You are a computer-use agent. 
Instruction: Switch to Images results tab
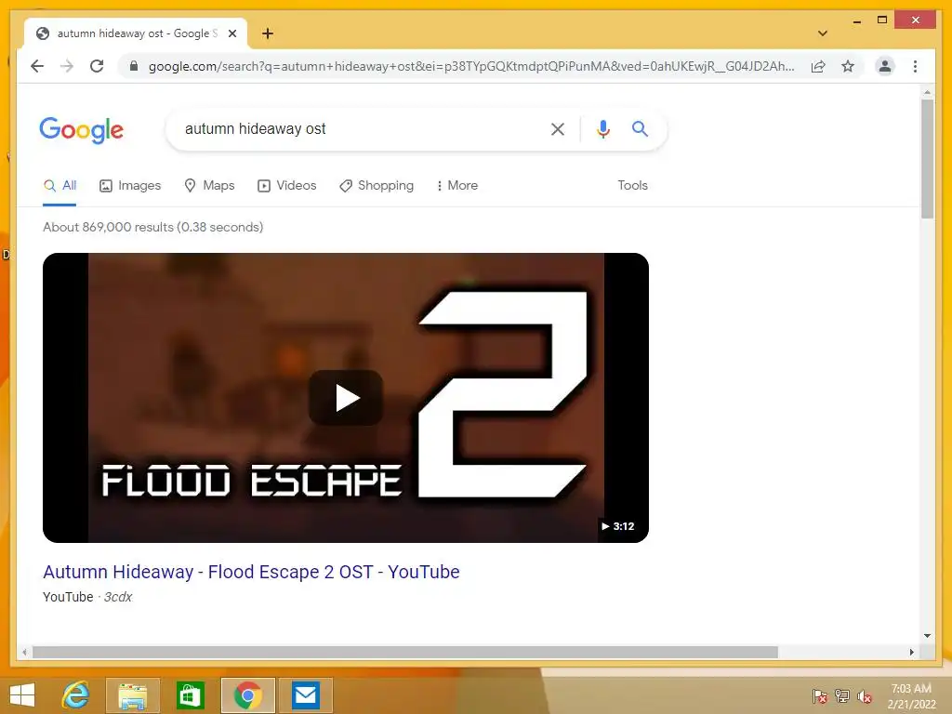[x=130, y=185]
